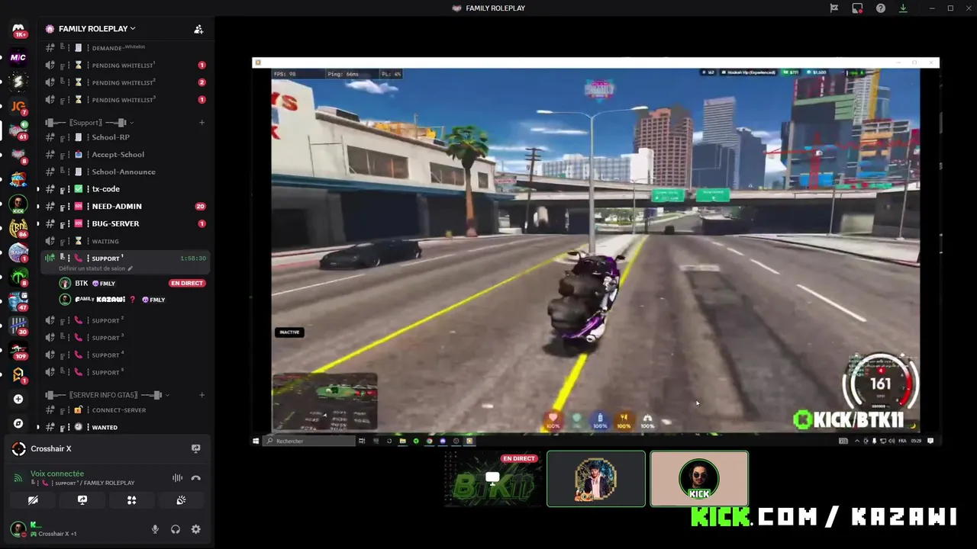Open the Activities launcher button
The height and width of the screenshot is (549, 977).
coord(131,500)
